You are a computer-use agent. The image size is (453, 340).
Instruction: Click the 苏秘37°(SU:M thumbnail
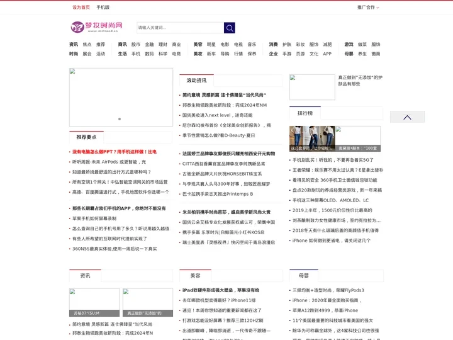point(94,302)
